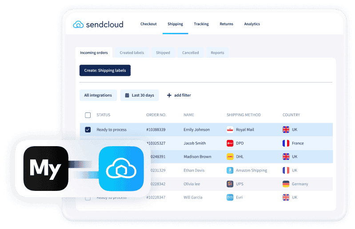This screenshot has height=229, width=355.
Task: Open the Last 30 days date filter
Action: pyautogui.click(x=140, y=95)
